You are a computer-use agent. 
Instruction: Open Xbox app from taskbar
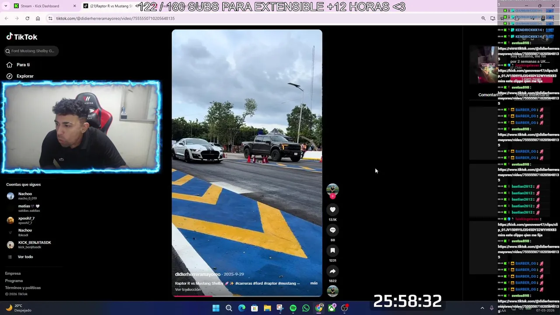(x=332, y=308)
